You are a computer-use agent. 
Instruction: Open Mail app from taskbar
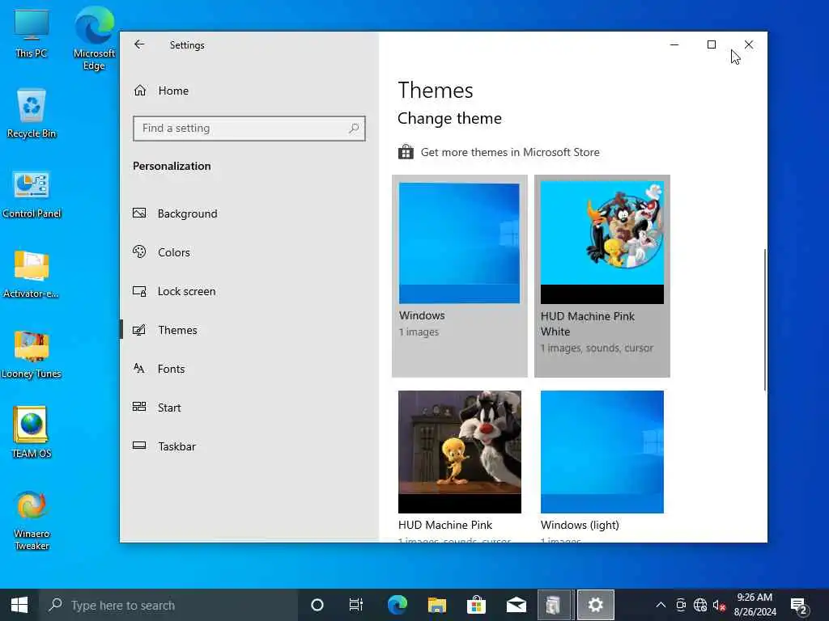coord(516,605)
